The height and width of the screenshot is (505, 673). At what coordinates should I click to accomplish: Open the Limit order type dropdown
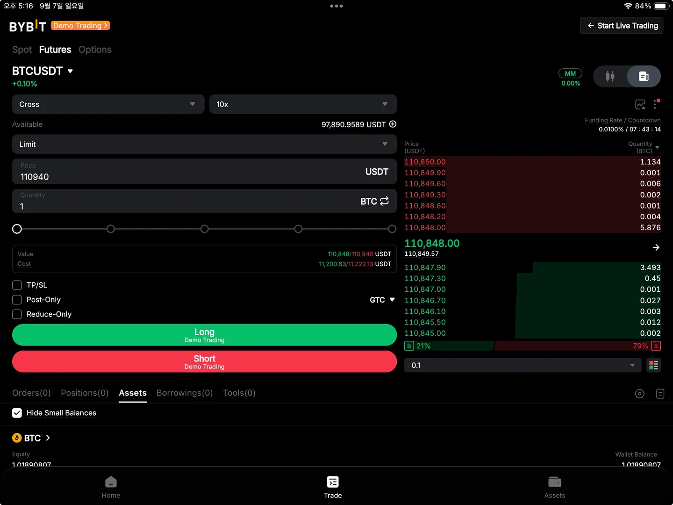pyautogui.click(x=204, y=144)
